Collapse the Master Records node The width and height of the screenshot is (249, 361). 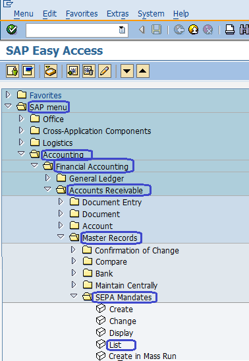click(61, 237)
